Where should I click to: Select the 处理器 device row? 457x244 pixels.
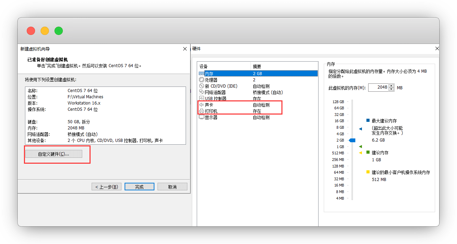pyautogui.click(x=258, y=80)
